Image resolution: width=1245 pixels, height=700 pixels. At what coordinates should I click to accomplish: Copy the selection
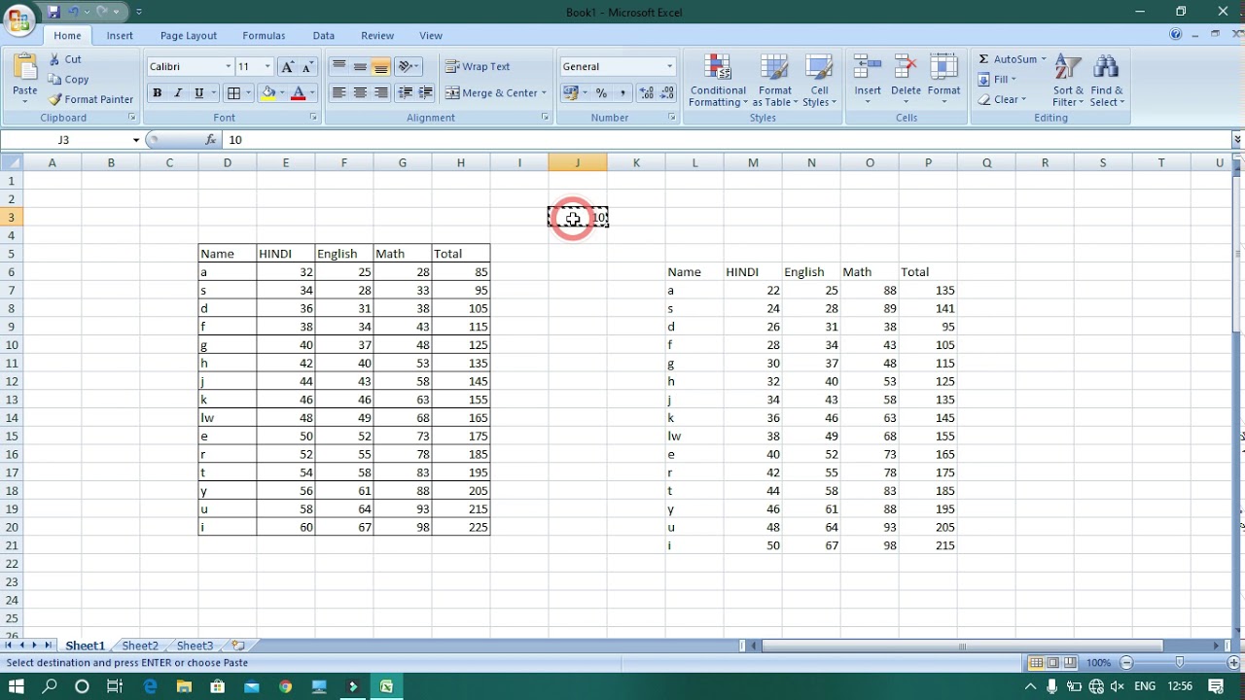(x=68, y=80)
